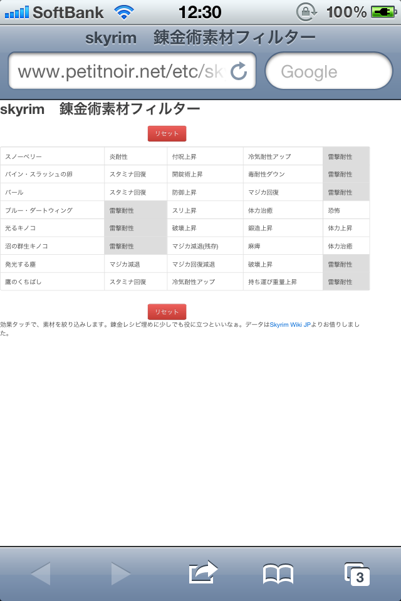Select the スノーベリー ingredient cell

click(x=53, y=157)
